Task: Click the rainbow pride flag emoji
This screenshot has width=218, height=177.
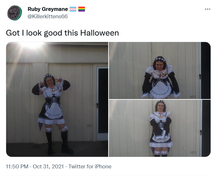Action: pyautogui.click(x=81, y=9)
